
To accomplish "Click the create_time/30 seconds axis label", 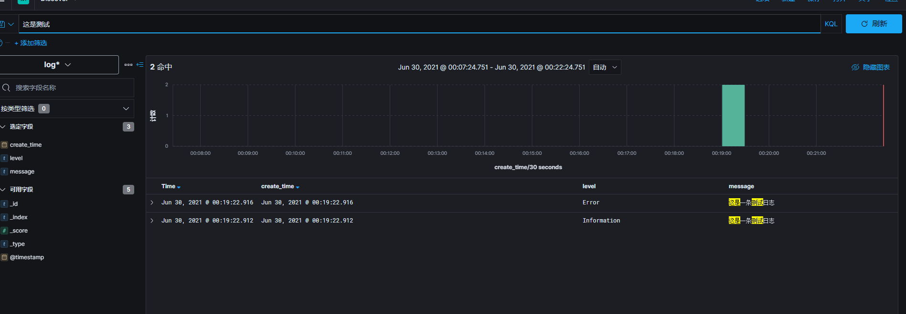I will [528, 167].
